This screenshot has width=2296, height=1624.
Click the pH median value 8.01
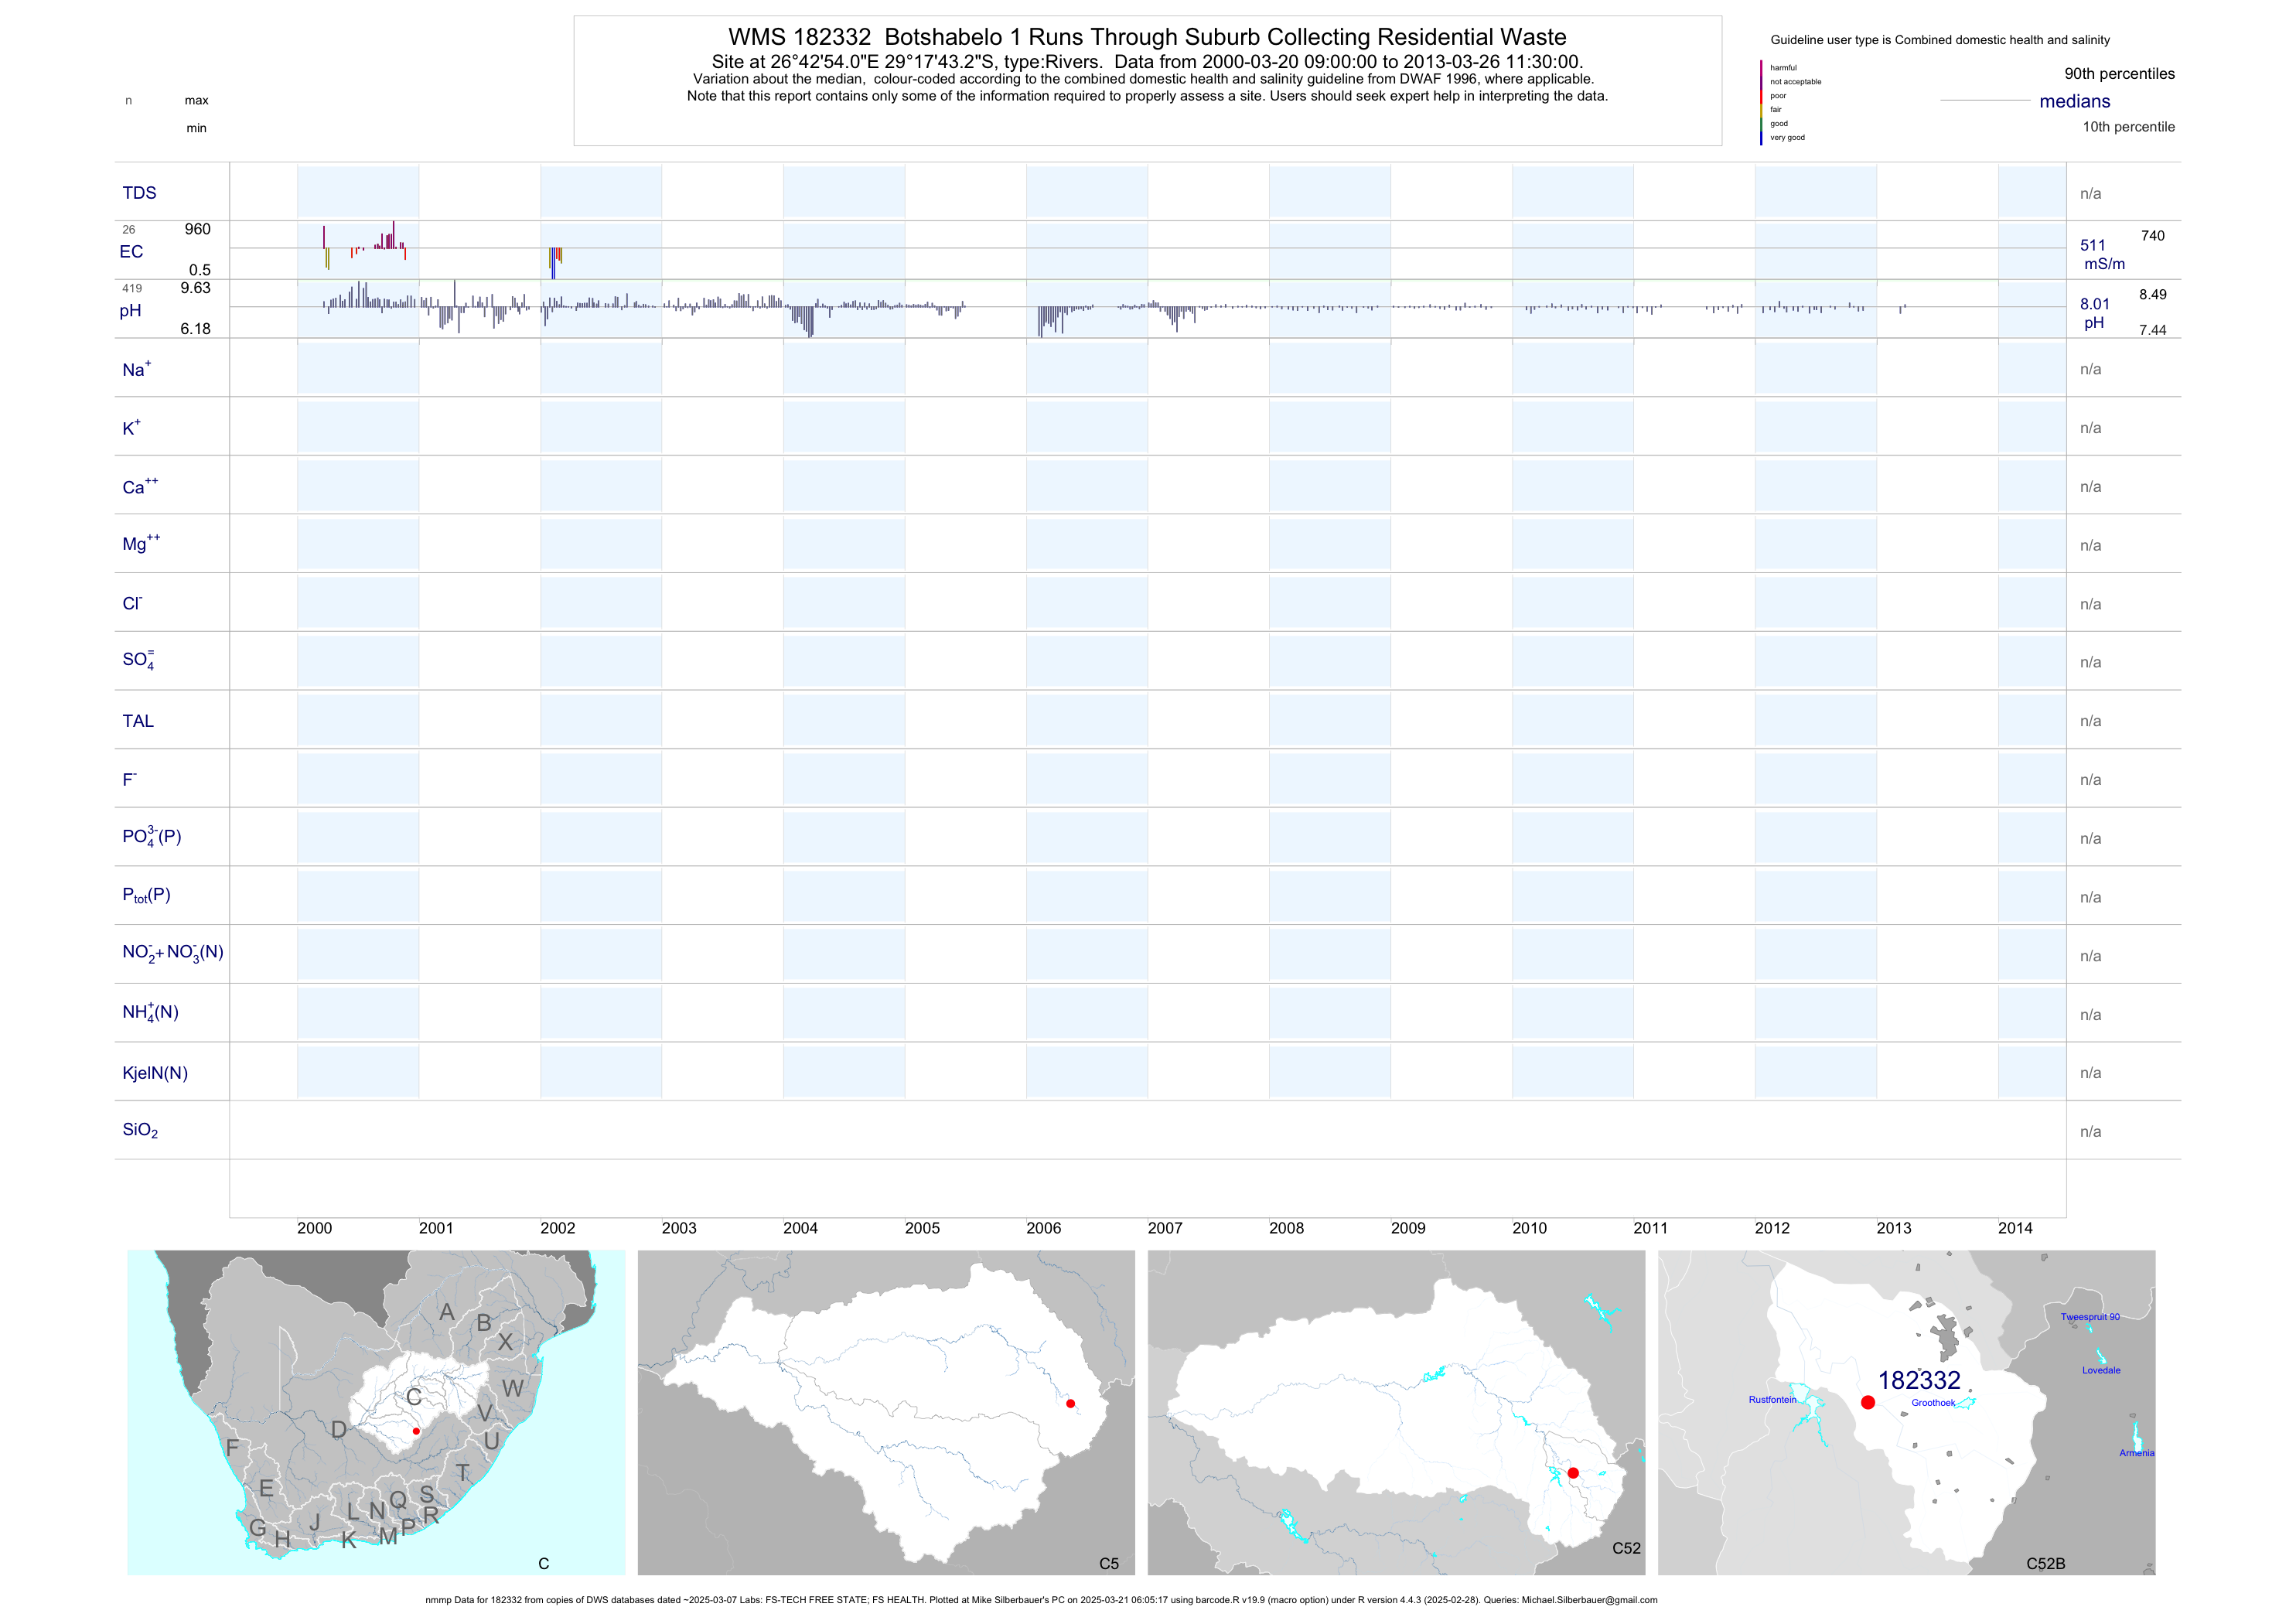pos(2094,304)
